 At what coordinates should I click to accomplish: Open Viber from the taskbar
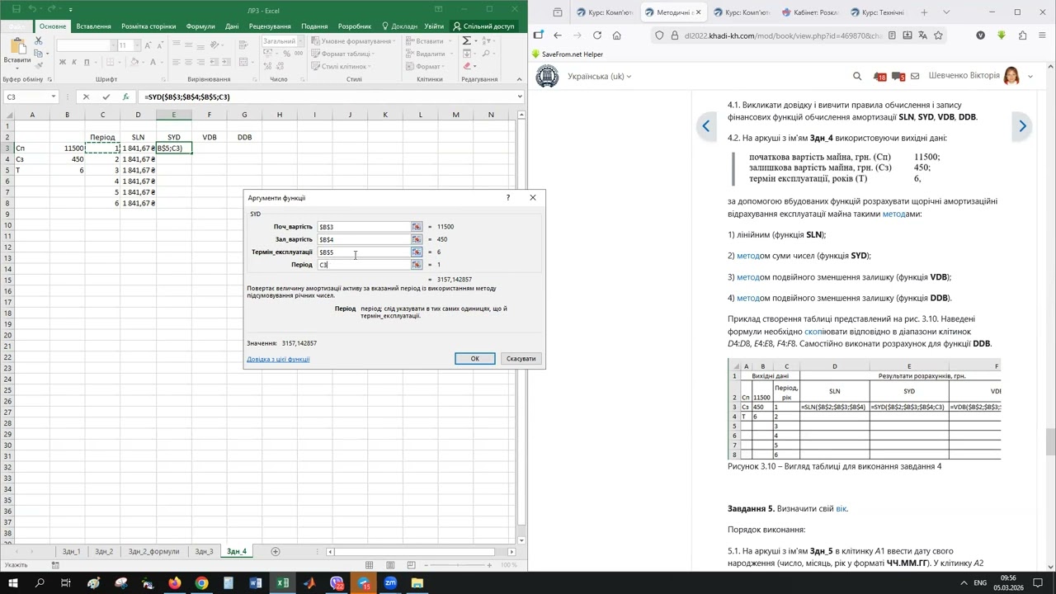(x=337, y=583)
